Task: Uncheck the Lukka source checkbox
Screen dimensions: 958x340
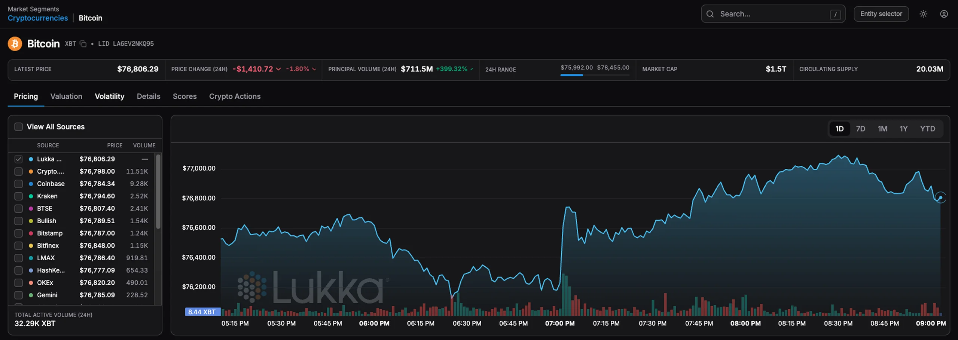Action: pyautogui.click(x=18, y=159)
